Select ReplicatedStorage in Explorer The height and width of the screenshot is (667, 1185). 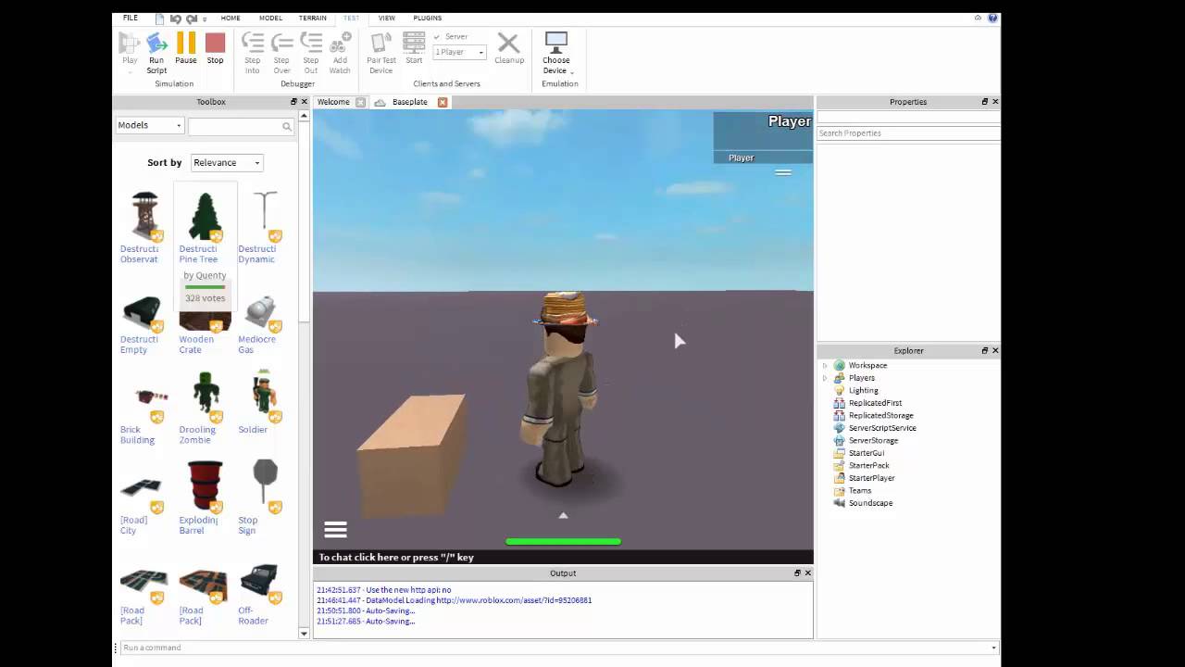(880, 415)
